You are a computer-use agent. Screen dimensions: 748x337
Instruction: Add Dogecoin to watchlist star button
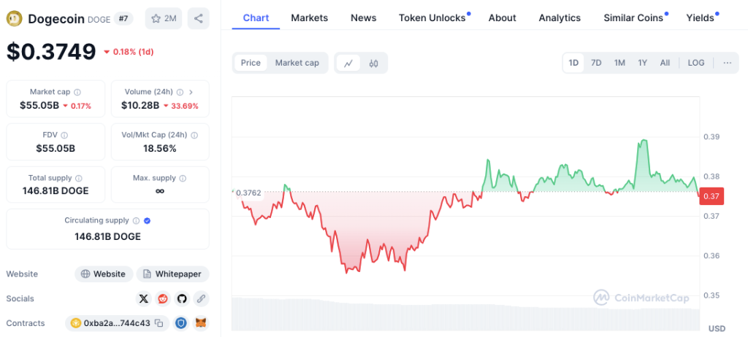coord(163,18)
